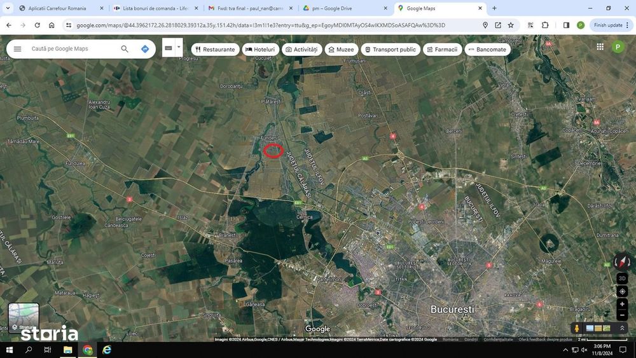Reset map orientation with the compass
The image size is (636, 358).
pyautogui.click(x=622, y=261)
